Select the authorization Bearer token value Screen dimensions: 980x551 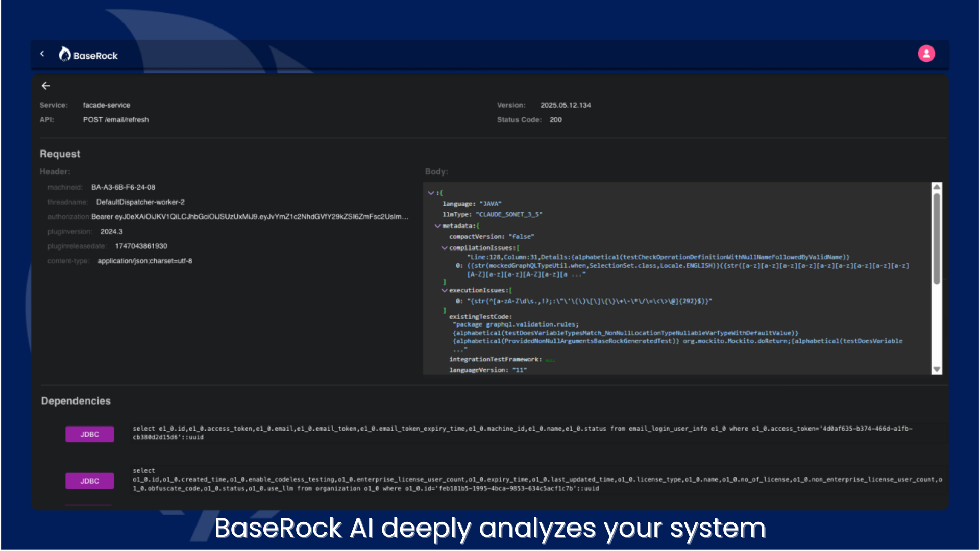click(250, 217)
